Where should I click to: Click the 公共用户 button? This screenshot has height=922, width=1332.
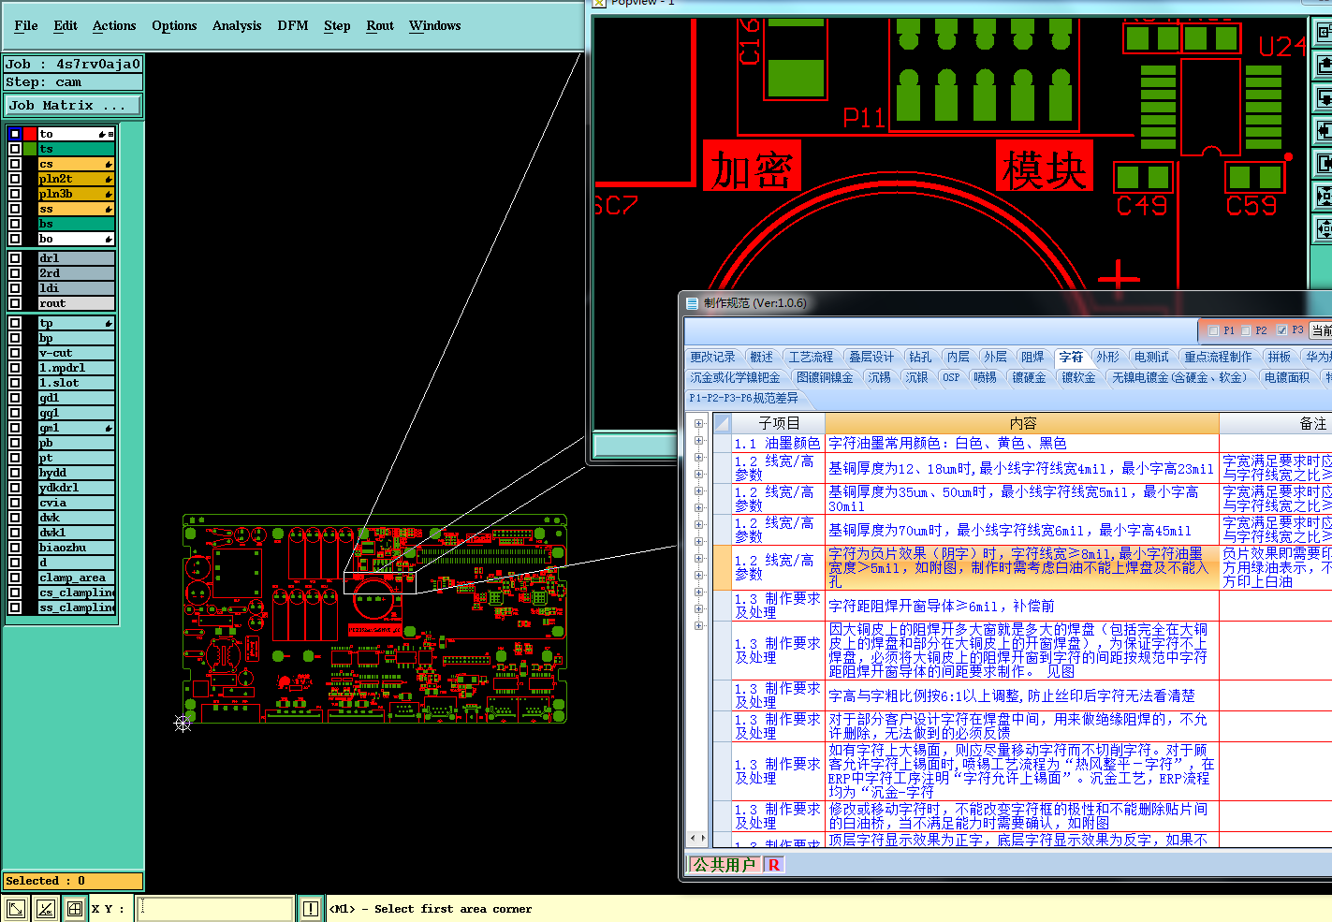coord(724,865)
